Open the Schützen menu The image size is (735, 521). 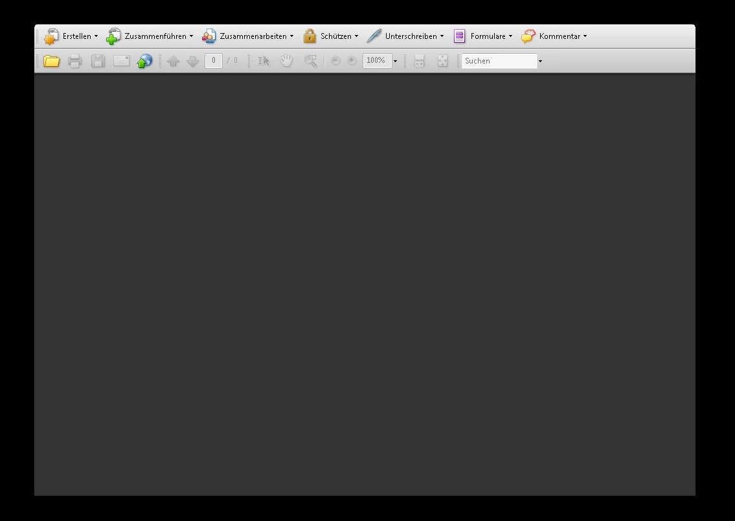click(331, 36)
